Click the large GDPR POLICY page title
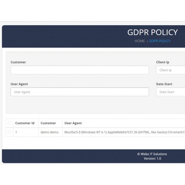Viewport: 185px width, 185px height. [x=152, y=32]
